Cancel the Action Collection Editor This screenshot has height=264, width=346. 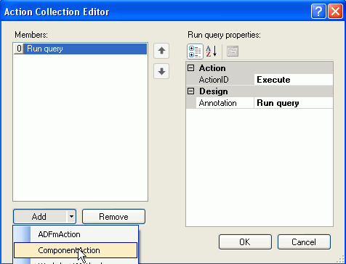304,242
